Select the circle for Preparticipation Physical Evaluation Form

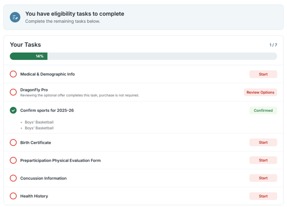coord(13,161)
